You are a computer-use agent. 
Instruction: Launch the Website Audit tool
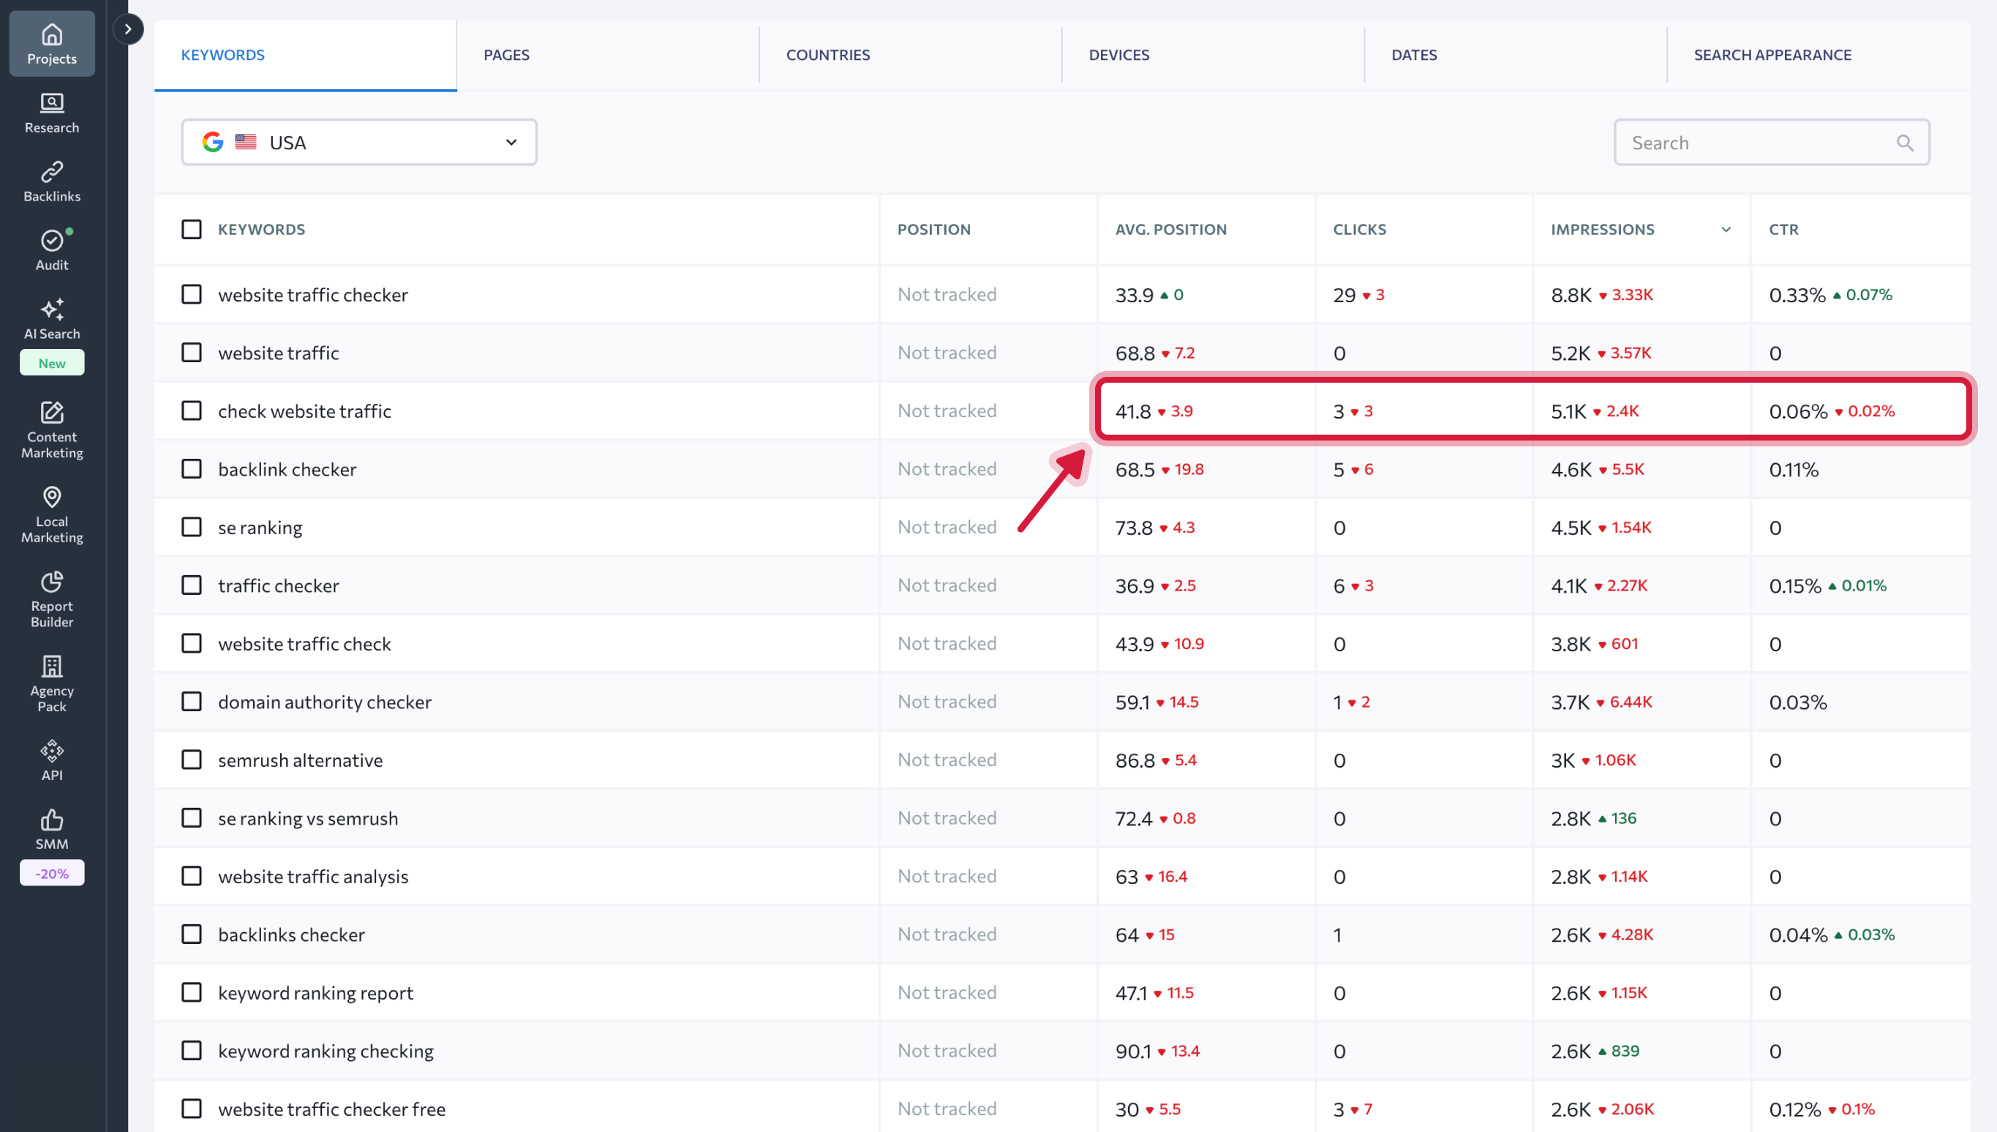51,249
